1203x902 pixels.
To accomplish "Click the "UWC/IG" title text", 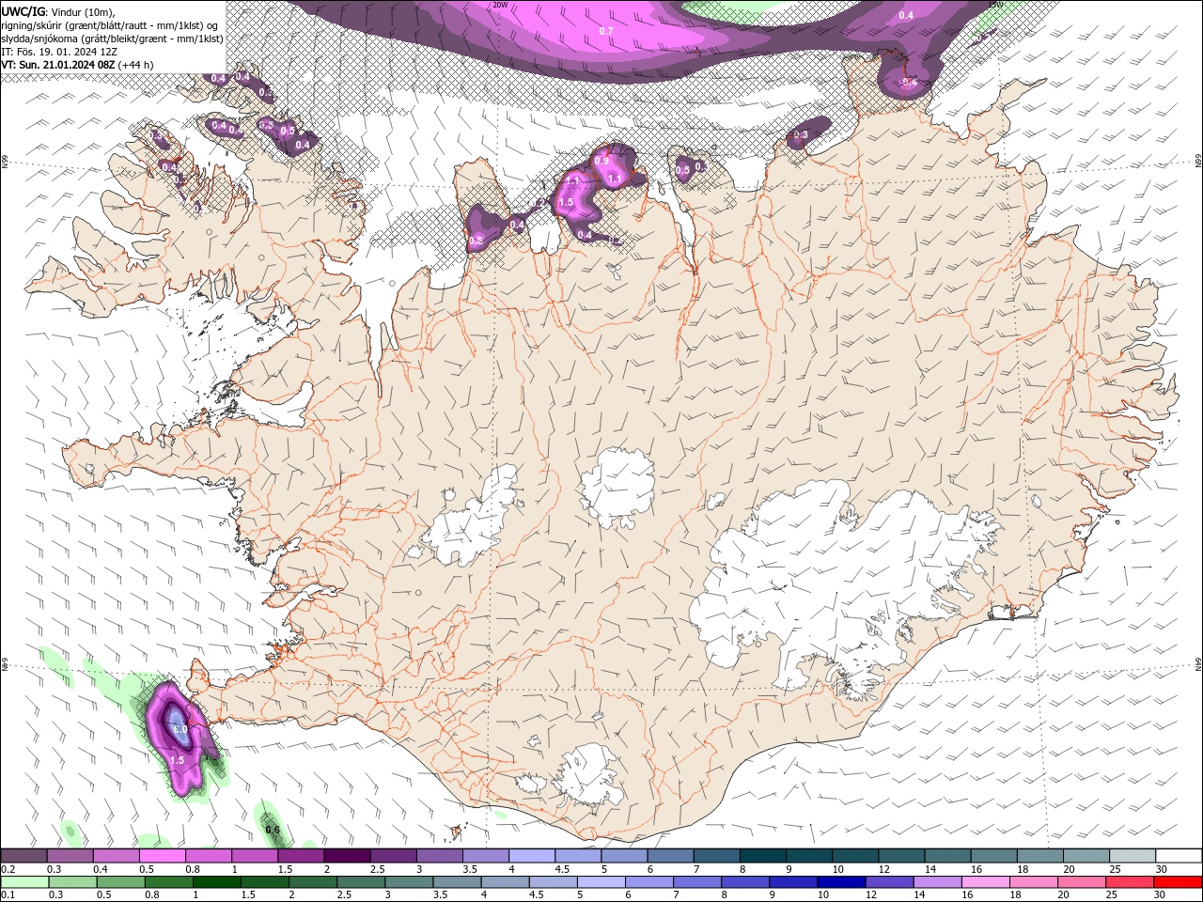I will [x=22, y=11].
